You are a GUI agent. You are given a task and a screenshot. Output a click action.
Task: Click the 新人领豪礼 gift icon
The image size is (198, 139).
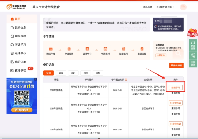(x=192, y=32)
